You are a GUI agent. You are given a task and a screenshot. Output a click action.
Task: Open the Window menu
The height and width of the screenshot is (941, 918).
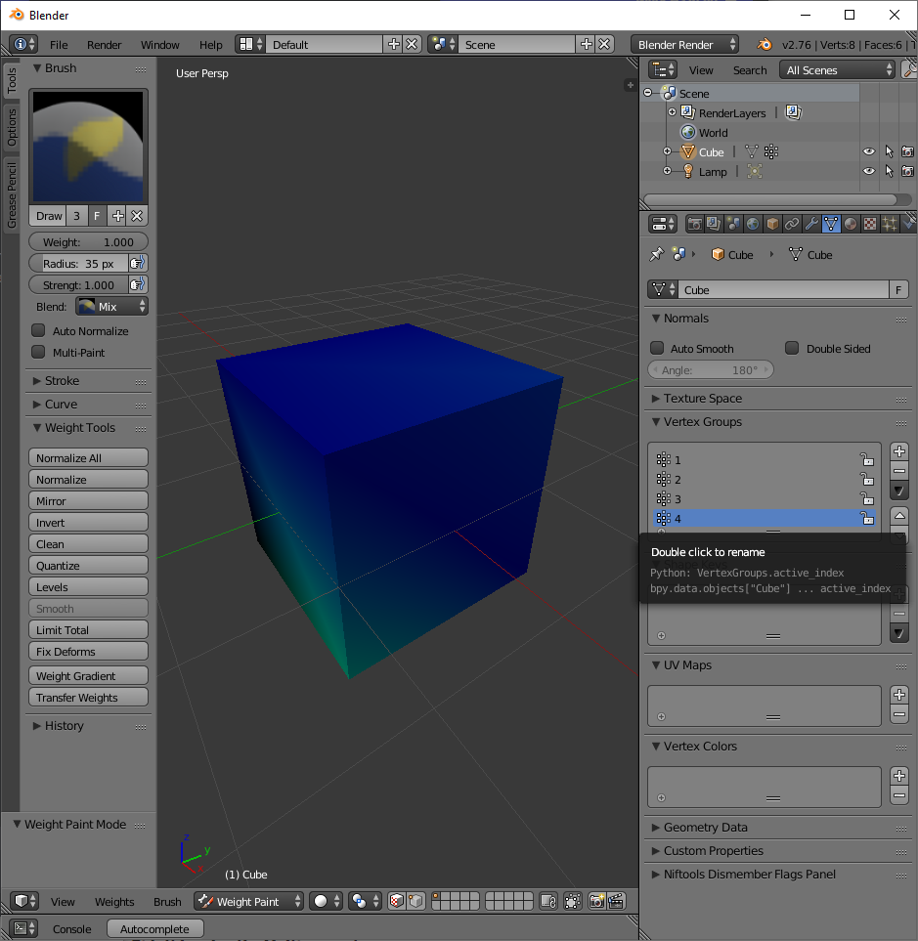(159, 44)
